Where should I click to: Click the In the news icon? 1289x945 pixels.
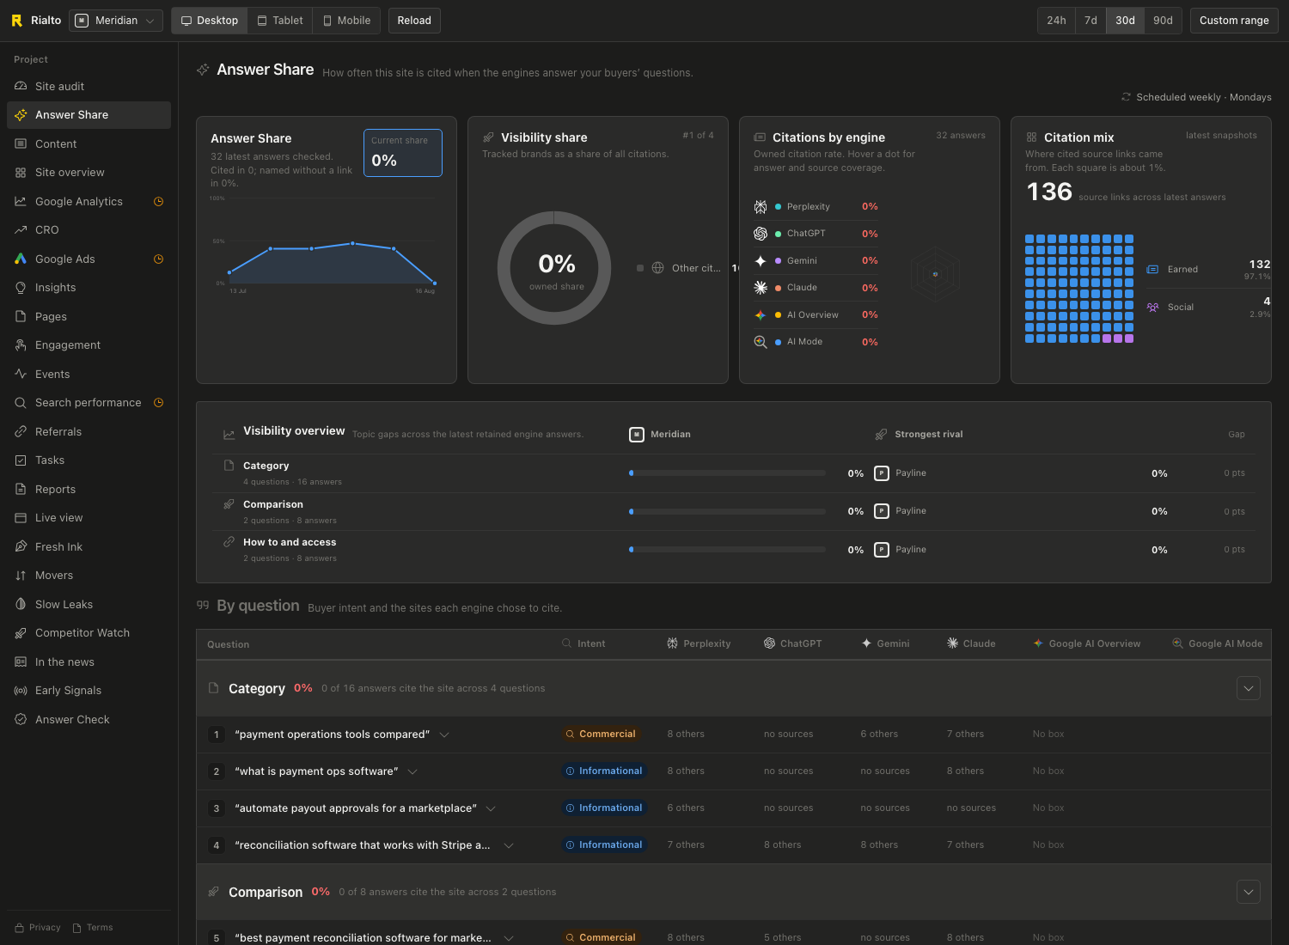(x=21, y=661)
